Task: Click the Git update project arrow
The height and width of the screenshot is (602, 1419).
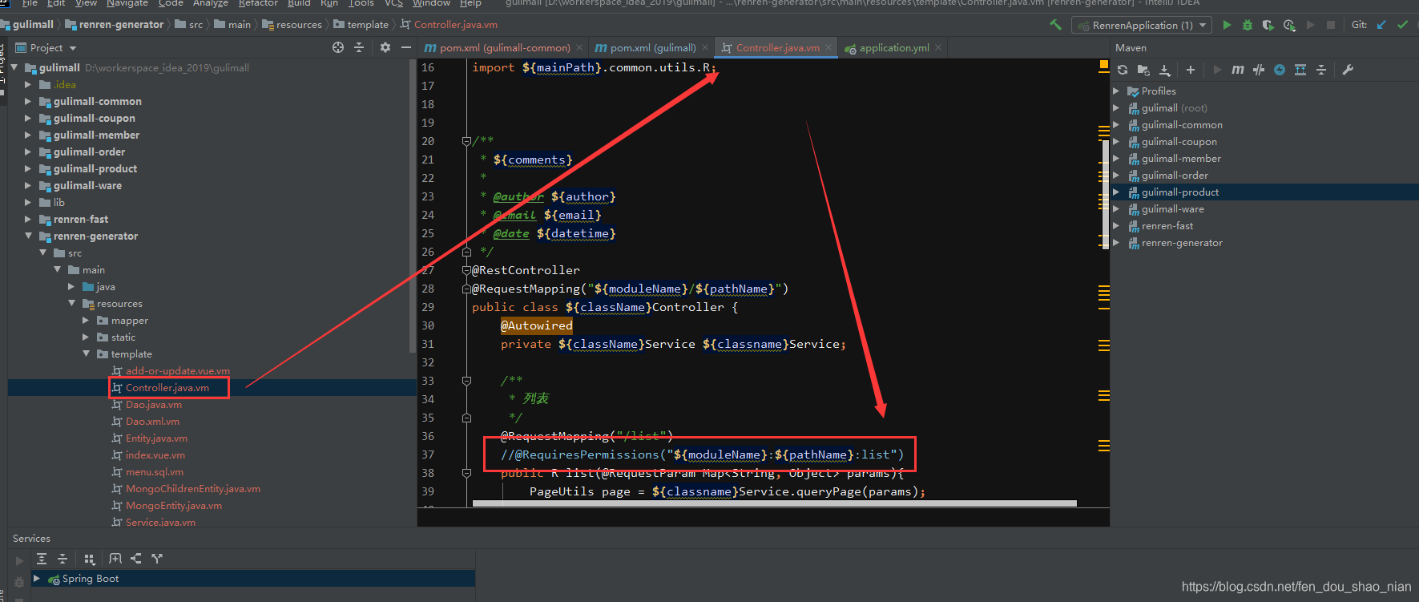Action: 1381,25
